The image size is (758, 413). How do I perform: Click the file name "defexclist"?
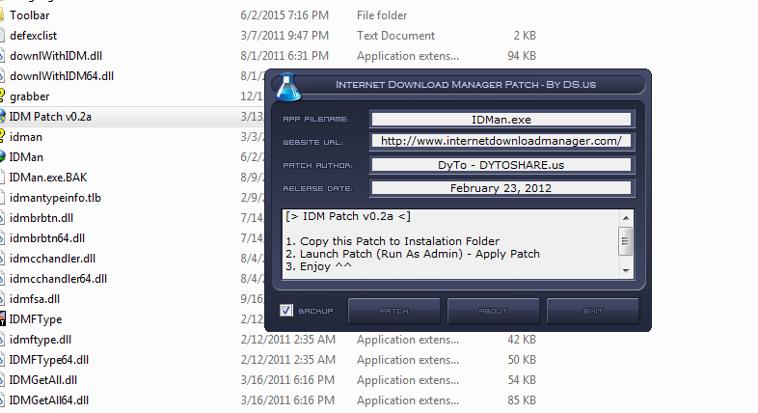tap(33, 36)
